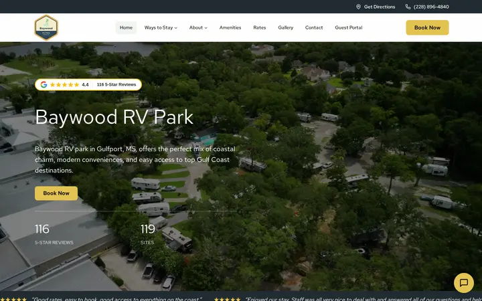Click the 116 5-Star Reviews badge text

116,85
